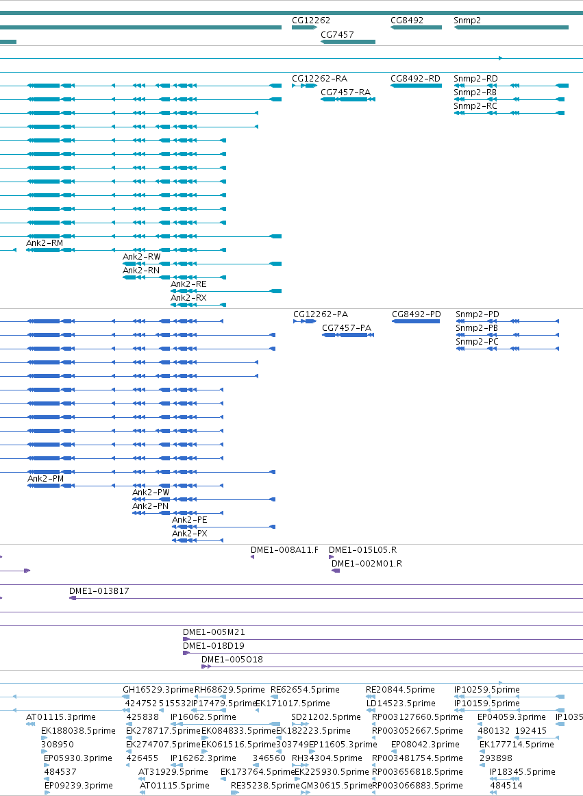
Task: Select transcript CG8492-RD
Action: (x=415, y=79)
